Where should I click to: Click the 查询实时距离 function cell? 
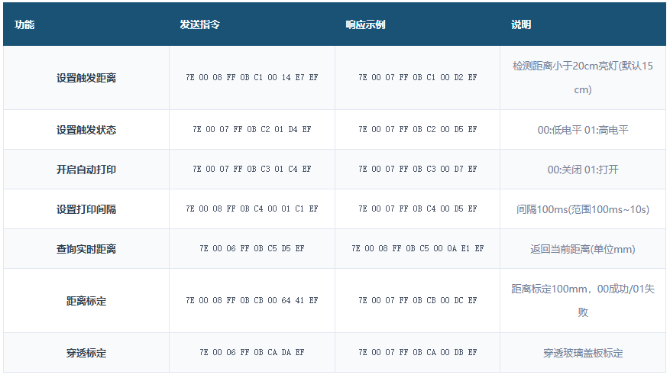pyautogui.click(x=86, y=249)
